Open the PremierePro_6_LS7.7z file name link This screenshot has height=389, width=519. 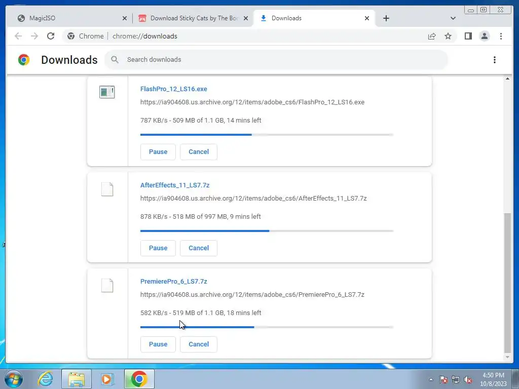click(174, 282)
